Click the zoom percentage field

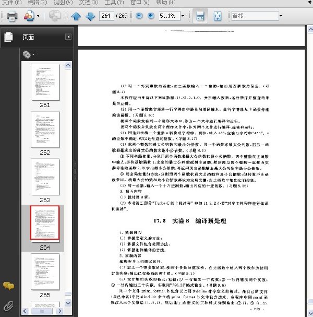point(170,16)
